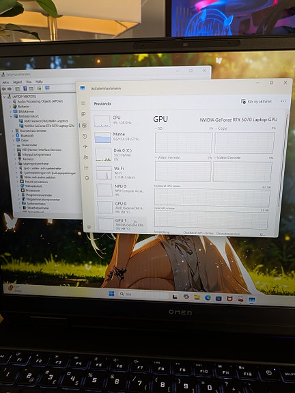
Task: Click the Microsoft Edge taskbar icon
Action: click(208, 298)
